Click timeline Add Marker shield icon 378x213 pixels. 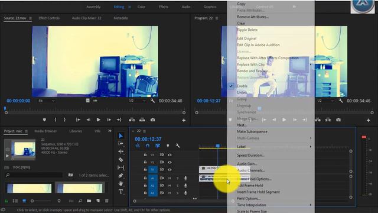click(x=168, y=146)
